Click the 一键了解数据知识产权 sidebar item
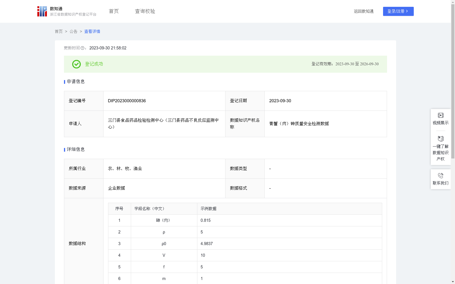The image size is (455, 284). (440, 148)
